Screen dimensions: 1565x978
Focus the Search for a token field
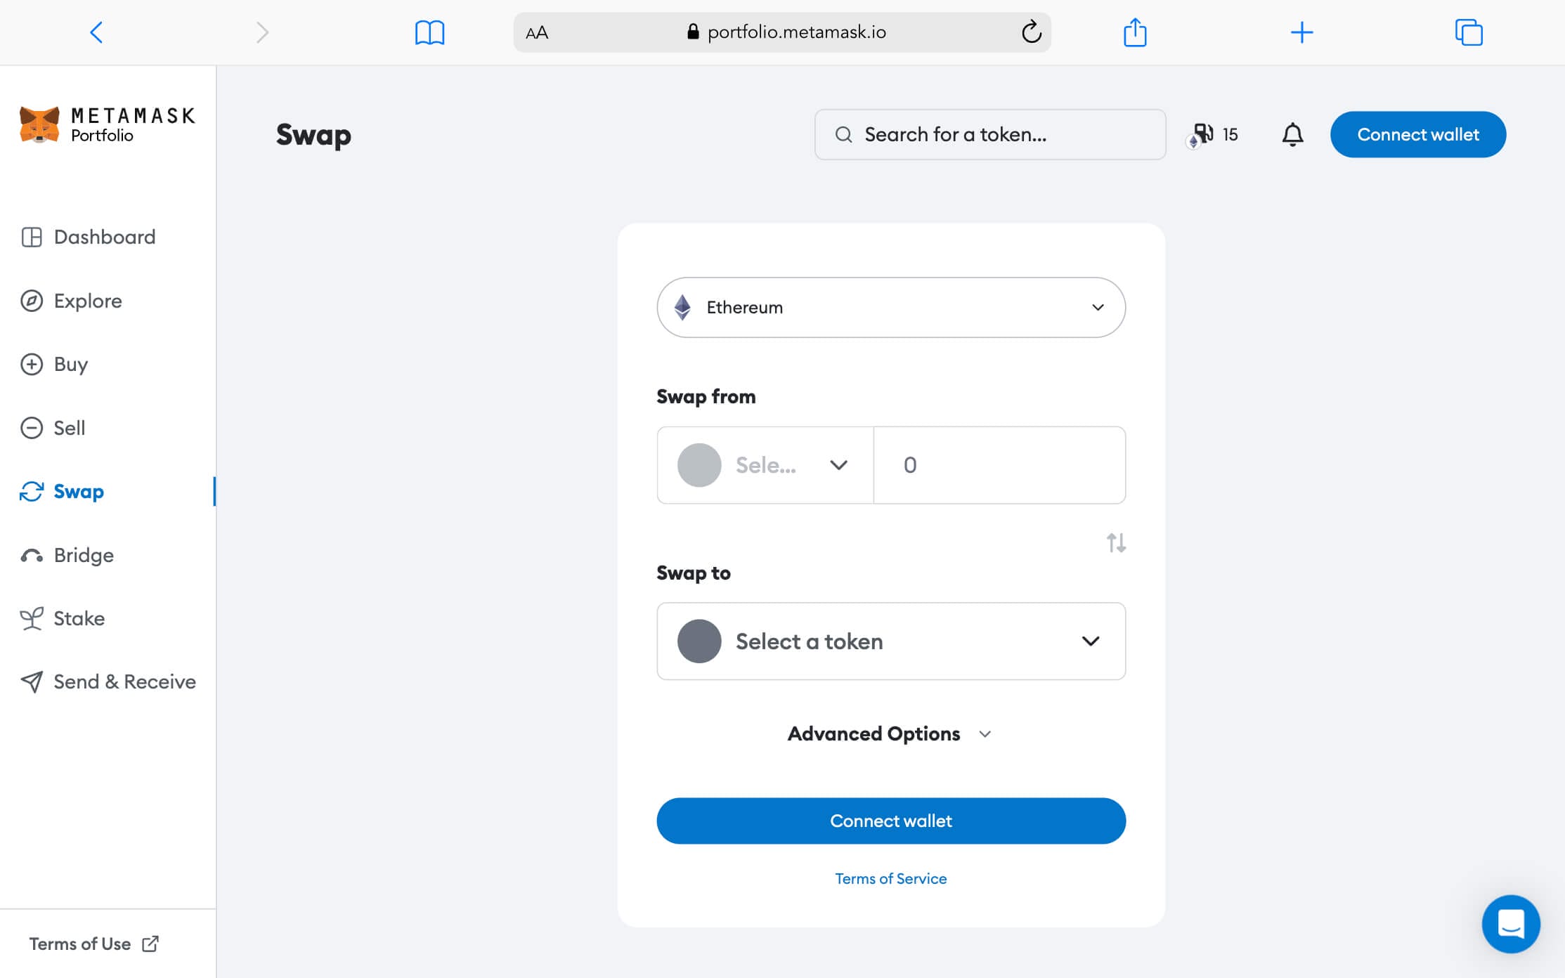[x=989, y=134]
